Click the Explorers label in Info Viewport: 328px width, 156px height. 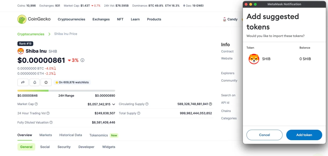[x=228, y=73]
